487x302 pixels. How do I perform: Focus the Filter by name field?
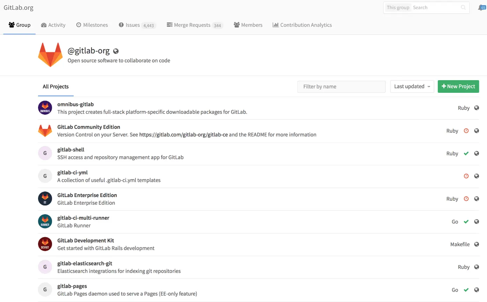click(341, 86)
